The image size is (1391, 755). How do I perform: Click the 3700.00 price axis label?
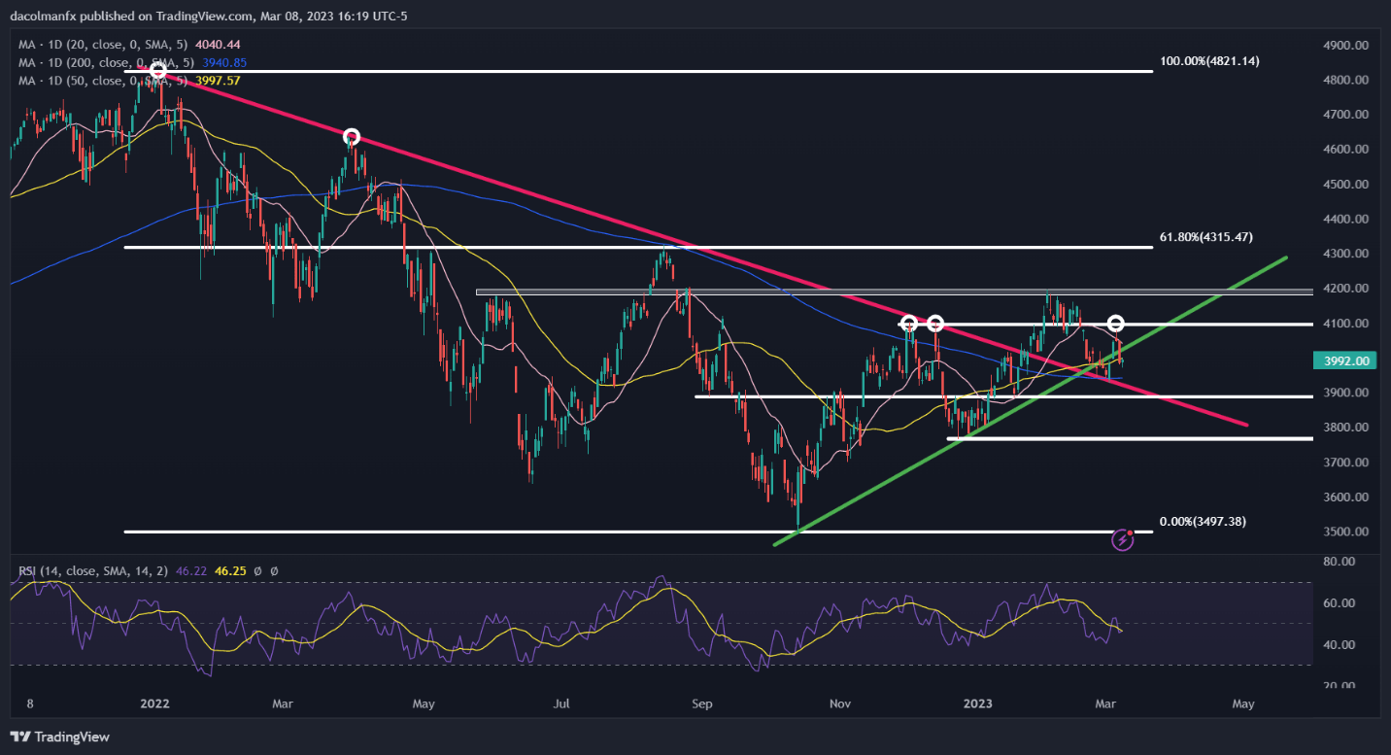1346,463
